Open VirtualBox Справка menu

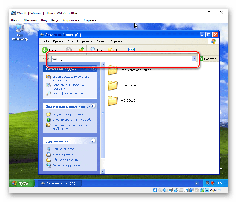coord(90,20)
